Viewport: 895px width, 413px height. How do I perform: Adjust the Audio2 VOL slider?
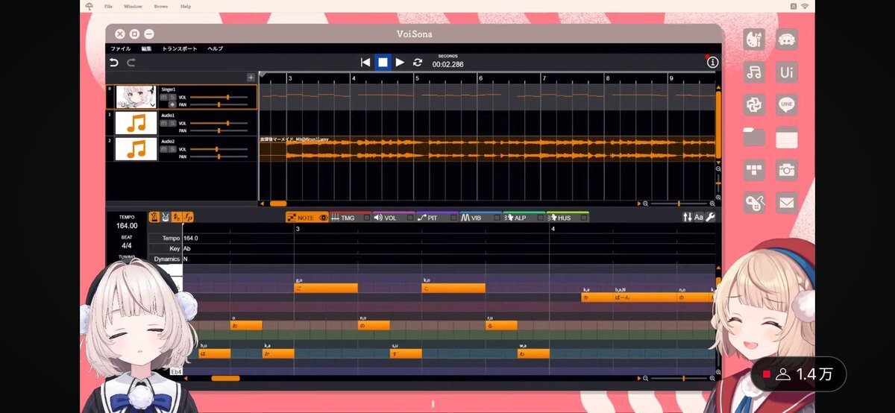pos(217,149)
